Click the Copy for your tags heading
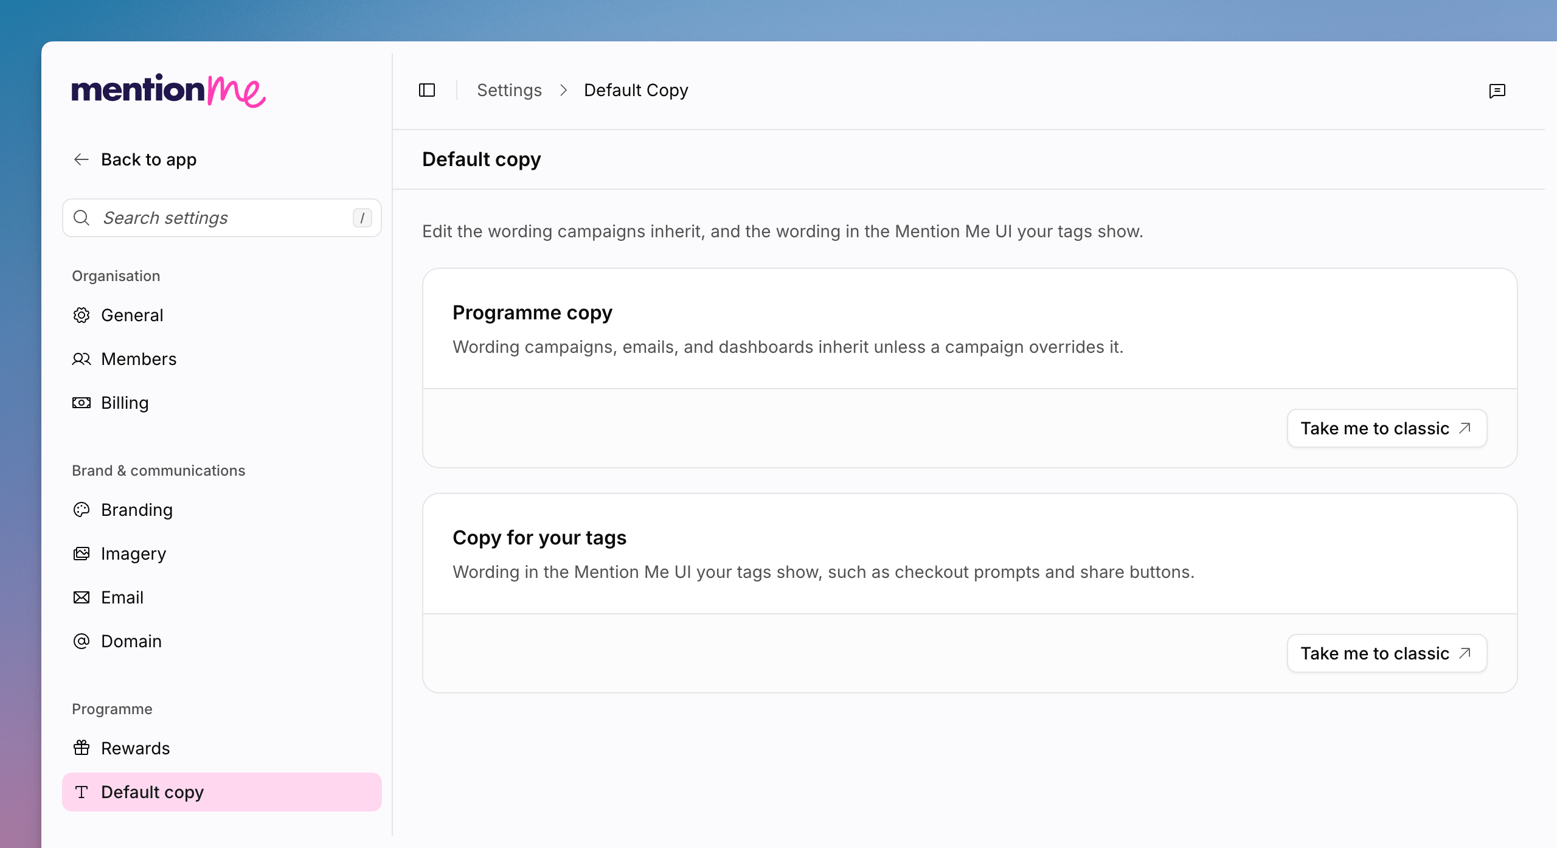The width and height of the screenshot is (1557, 848). (x=539, y=538)
